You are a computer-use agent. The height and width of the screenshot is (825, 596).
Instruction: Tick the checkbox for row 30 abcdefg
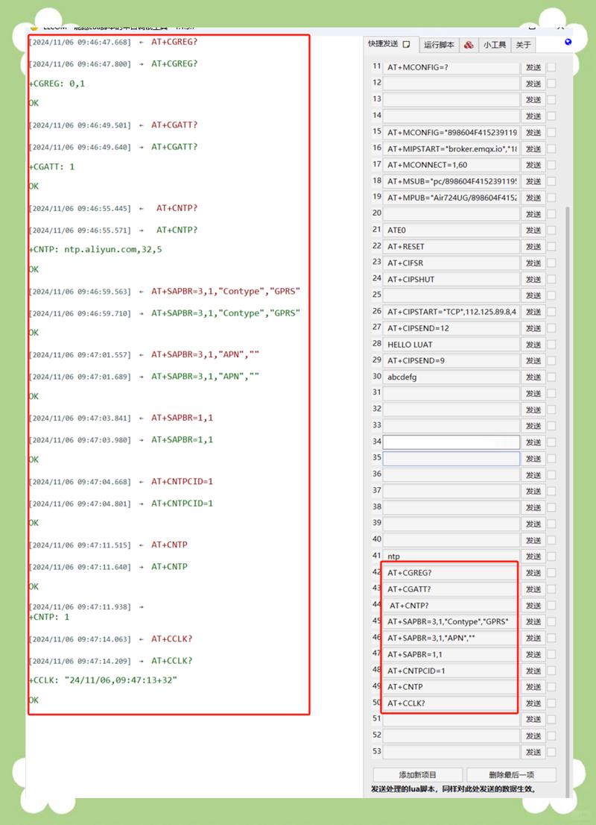551,377
